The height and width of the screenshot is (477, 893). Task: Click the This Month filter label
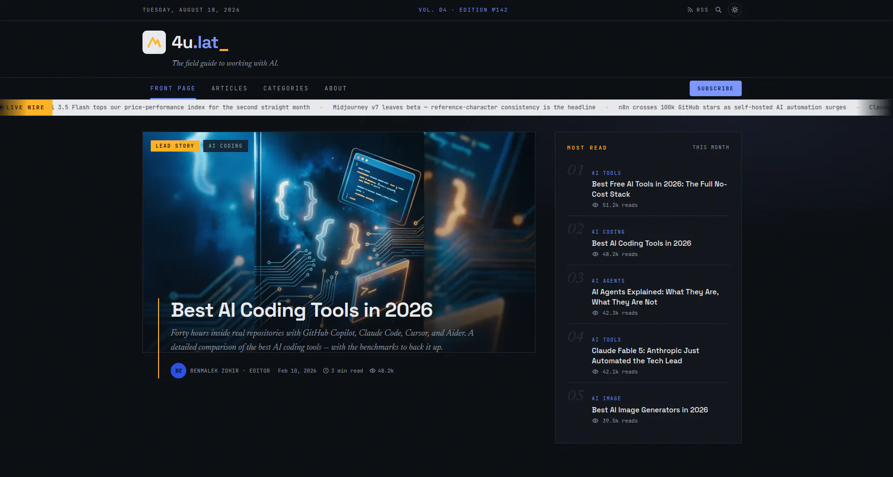(x=711, y=147)
